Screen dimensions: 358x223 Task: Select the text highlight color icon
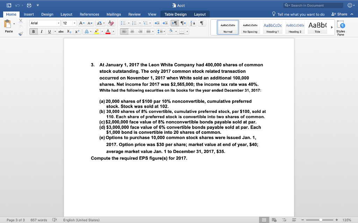tap(96, 31)
